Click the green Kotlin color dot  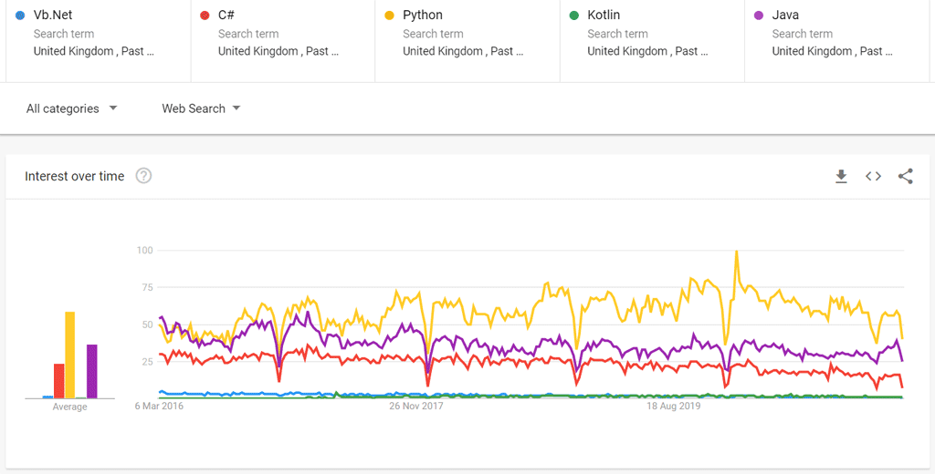[573, 15]
